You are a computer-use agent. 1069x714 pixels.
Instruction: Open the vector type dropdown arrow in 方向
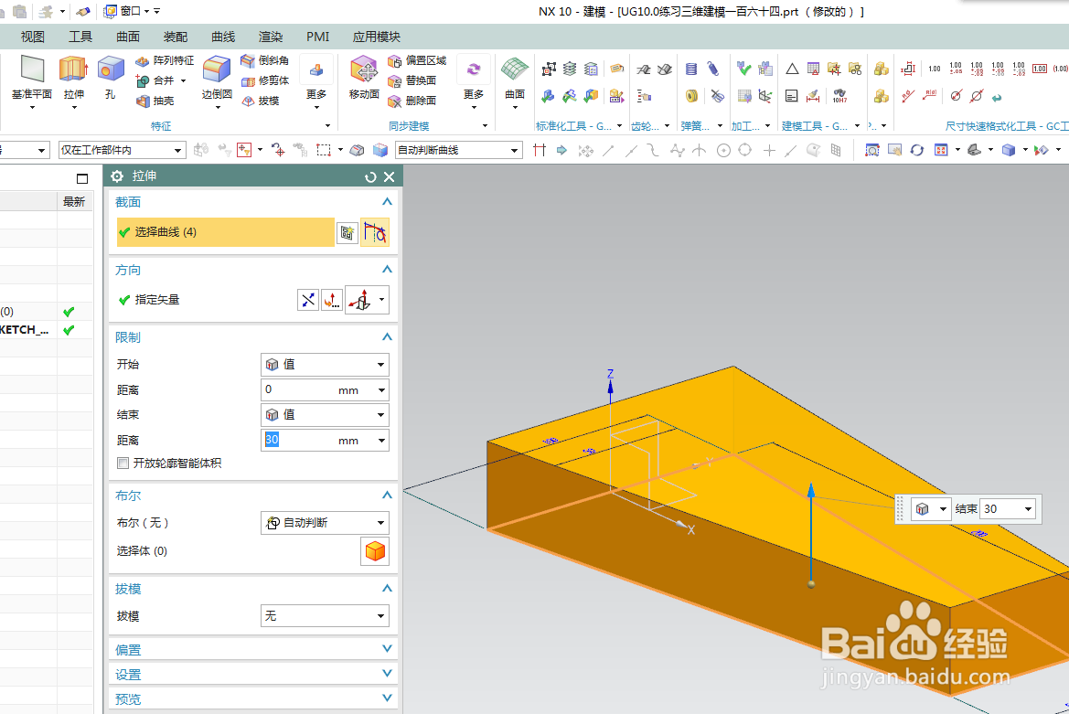tap(382, 300)
